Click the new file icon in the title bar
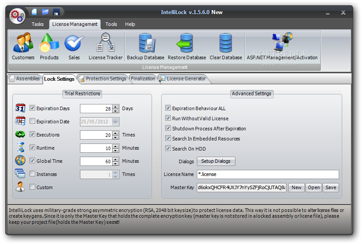Screen dimensions: 362x244 (34, 12)
